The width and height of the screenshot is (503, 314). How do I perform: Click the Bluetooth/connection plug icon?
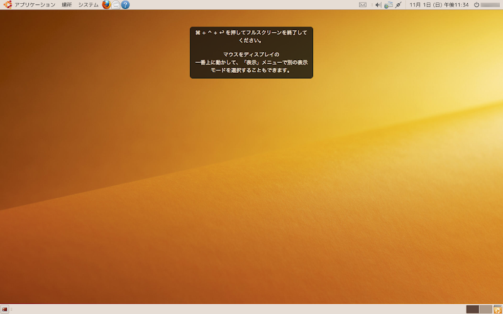398,5
